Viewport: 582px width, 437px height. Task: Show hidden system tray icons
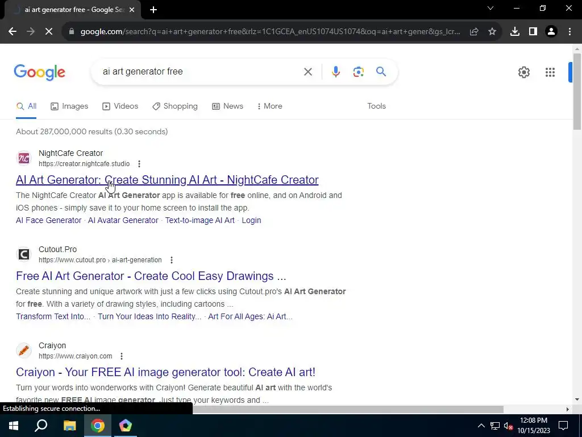481,426
